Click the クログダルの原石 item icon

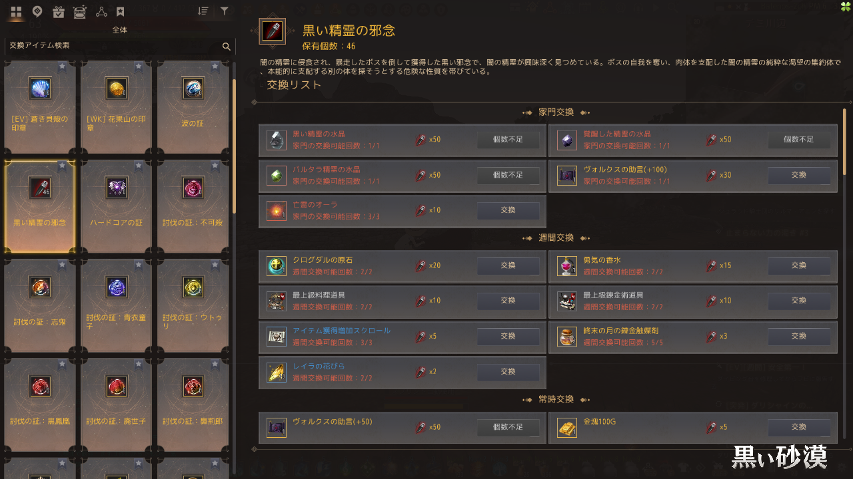[x=277, y=266]
